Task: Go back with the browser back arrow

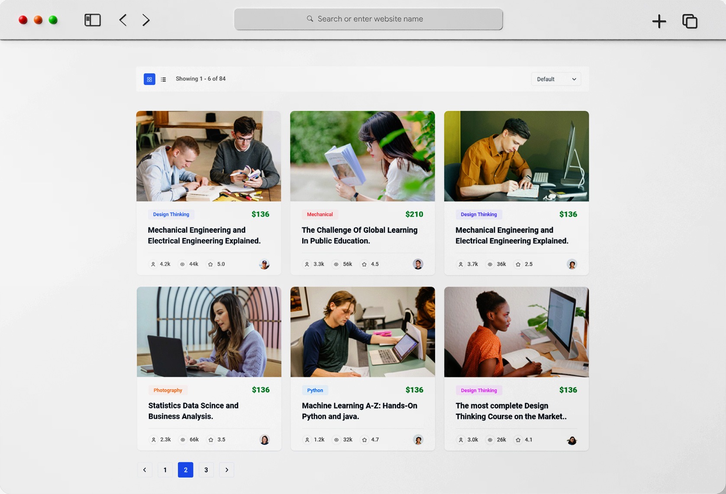Action: pos(123,20)
